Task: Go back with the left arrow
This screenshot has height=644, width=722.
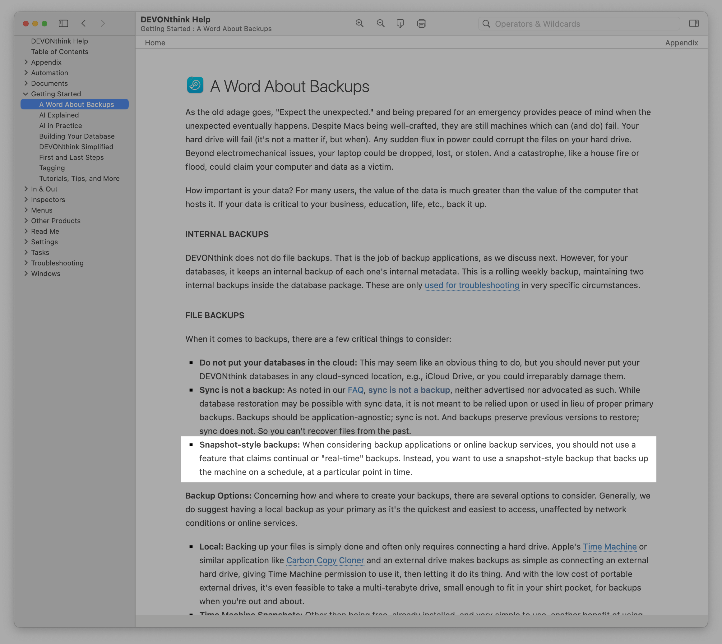Action: click(84, 23)
